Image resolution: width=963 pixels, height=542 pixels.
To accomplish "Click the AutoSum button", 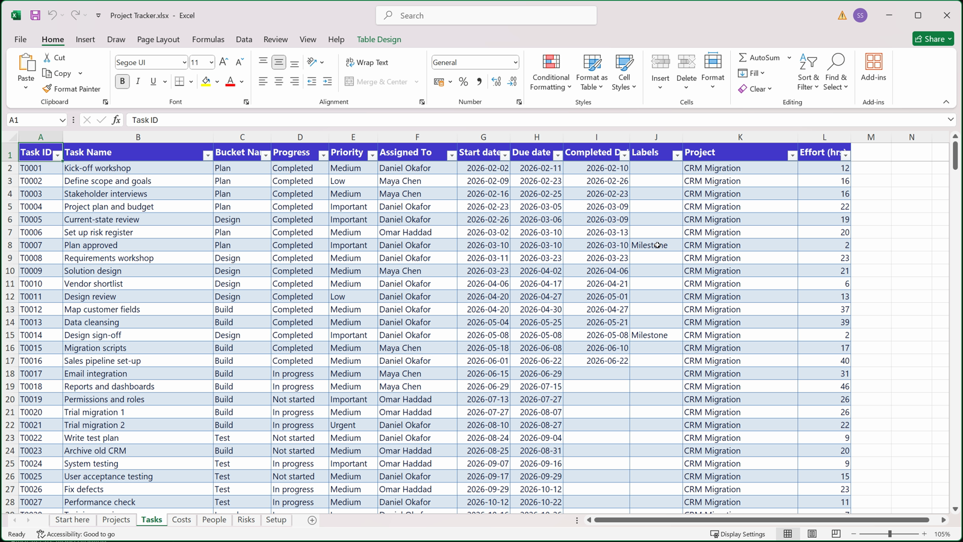I will pyautogui.click(x=759, y=58).
